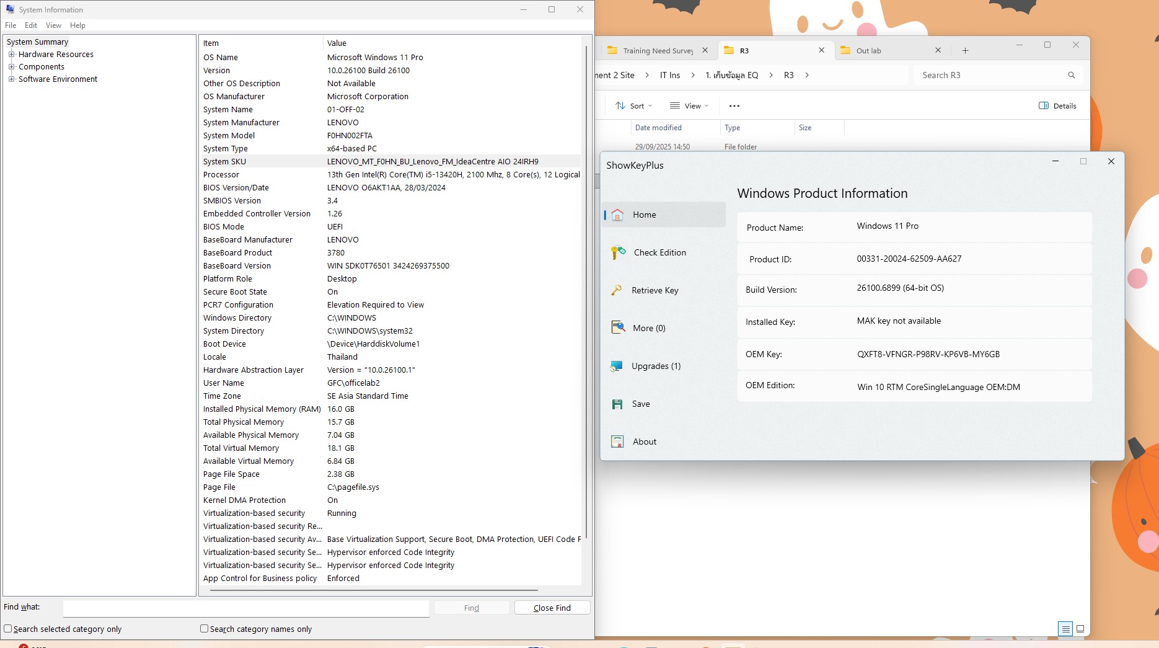
Task: Click the Close Find button
Action: [552, 608]
